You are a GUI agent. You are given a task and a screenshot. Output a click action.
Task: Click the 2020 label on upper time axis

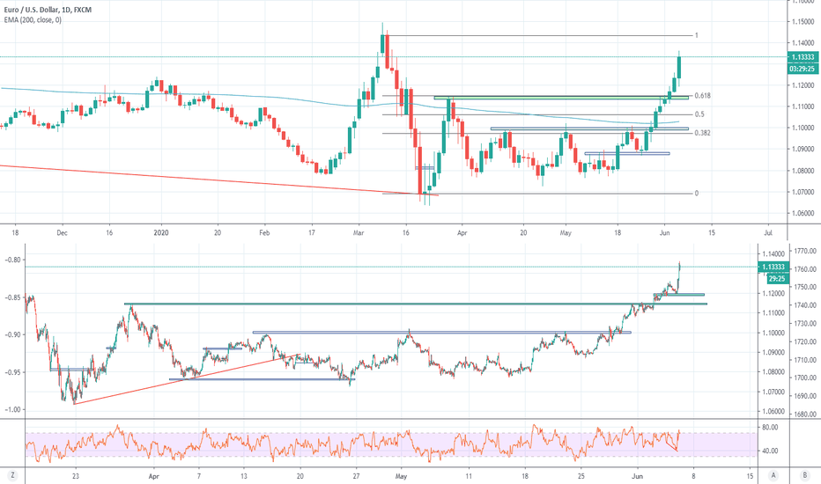[161, 233]
